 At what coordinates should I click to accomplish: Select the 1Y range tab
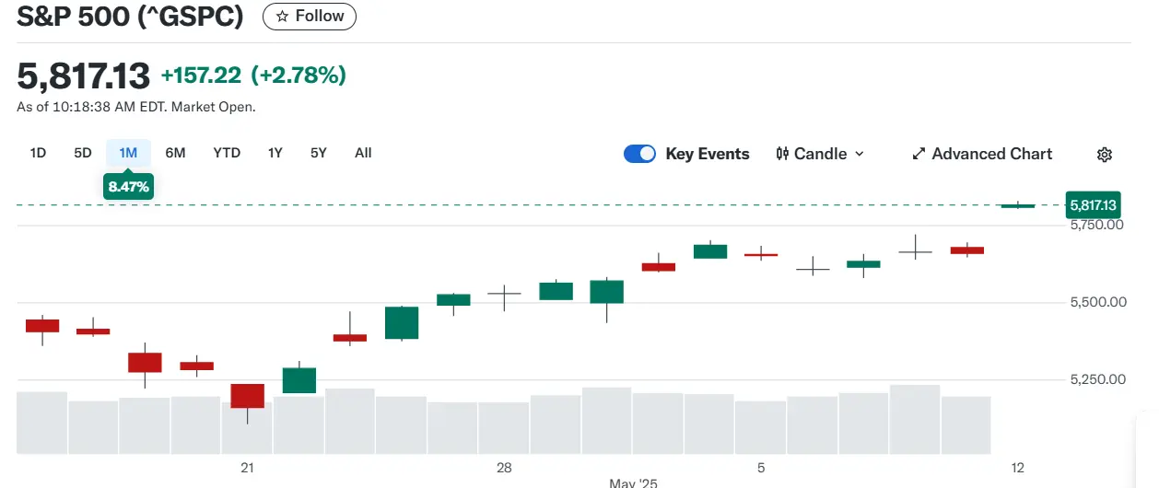[275, 153]
